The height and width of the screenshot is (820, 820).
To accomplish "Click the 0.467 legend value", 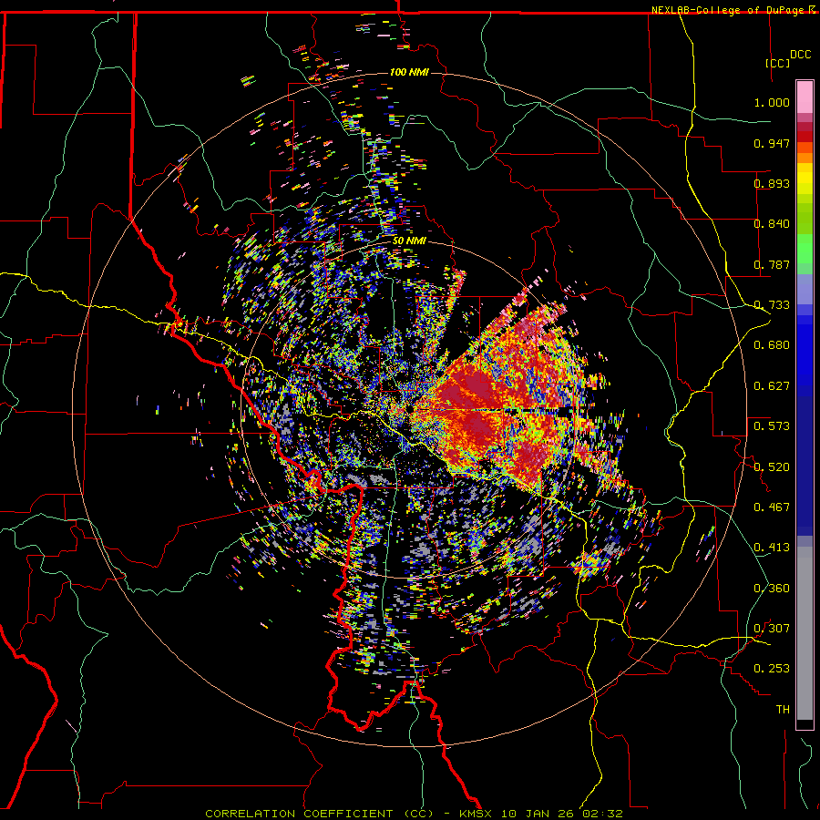I will pos(772,507).
